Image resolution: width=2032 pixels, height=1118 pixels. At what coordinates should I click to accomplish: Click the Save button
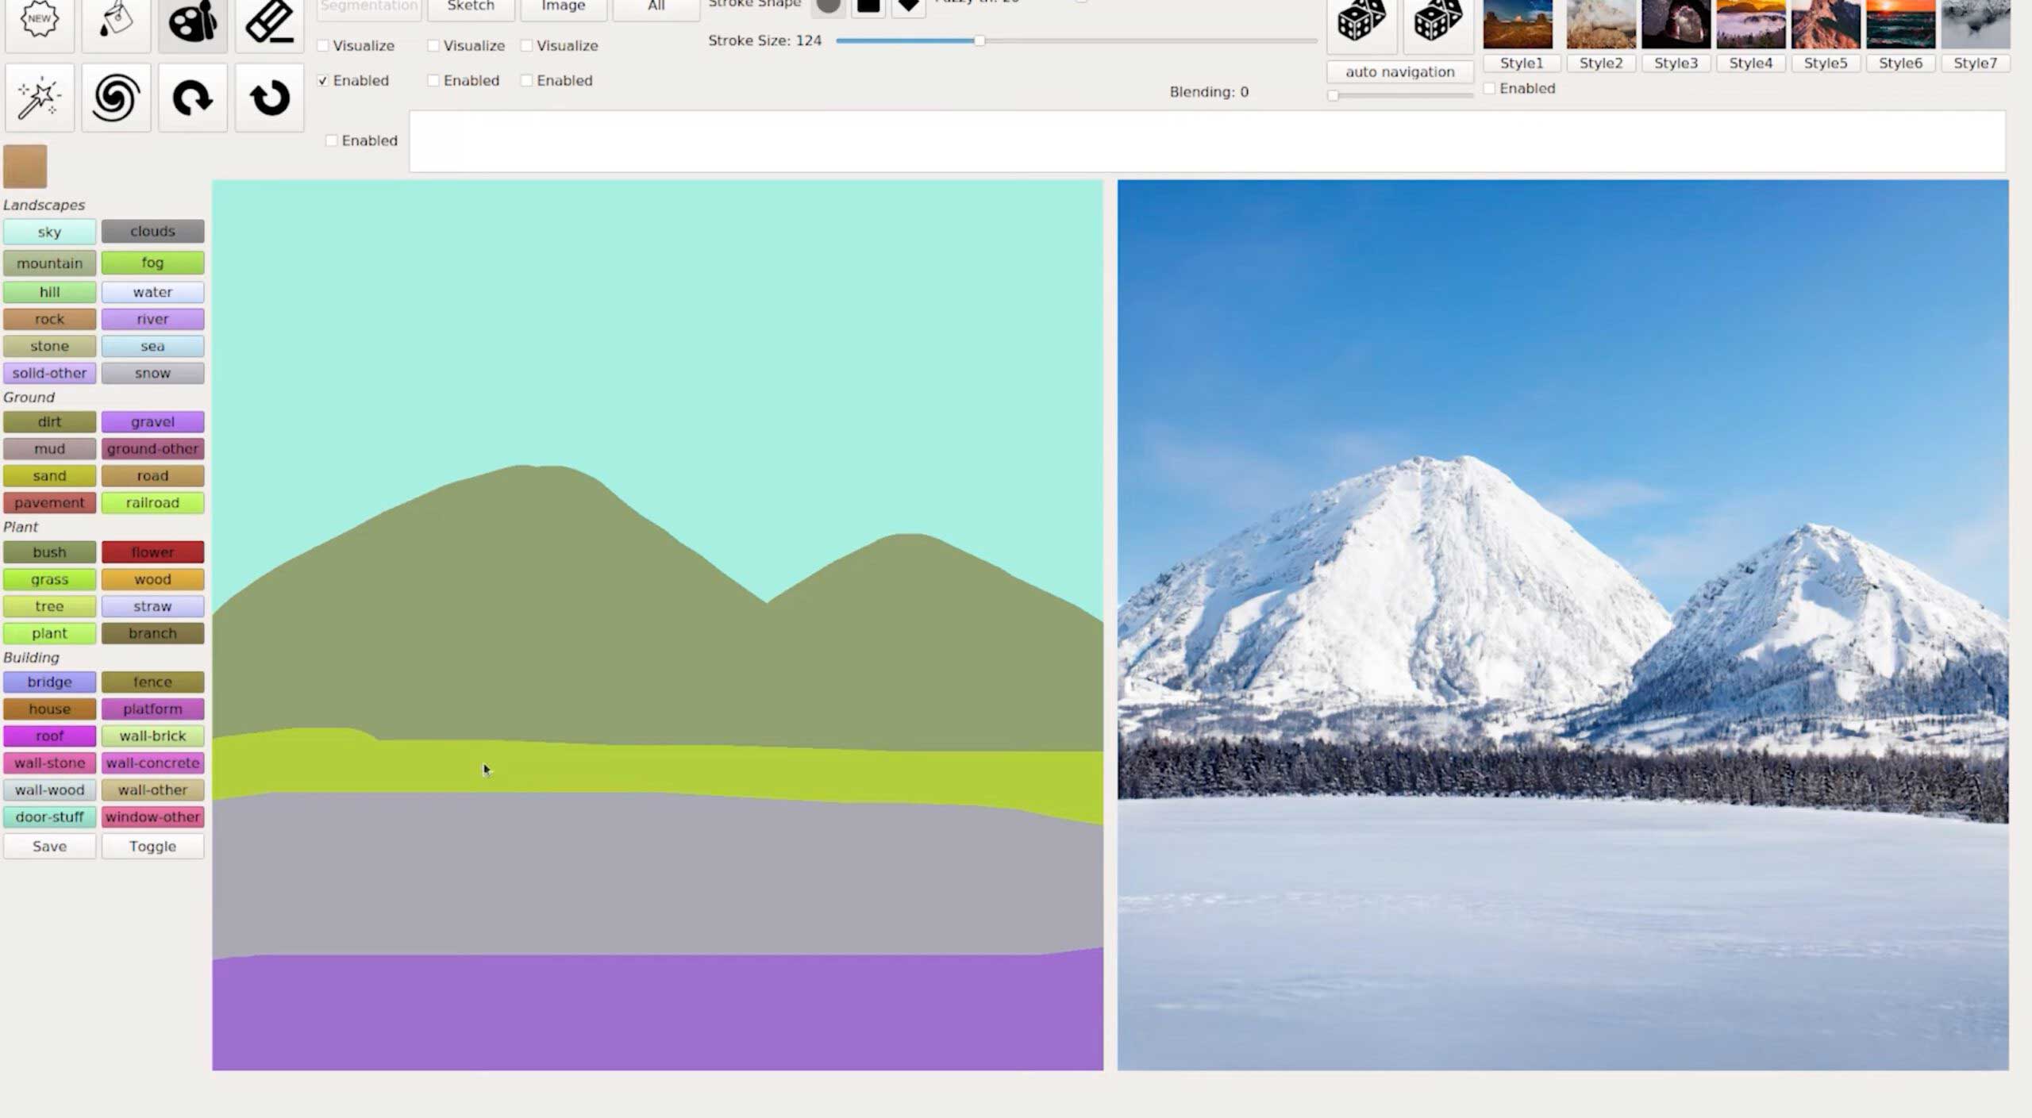point(49,846)
